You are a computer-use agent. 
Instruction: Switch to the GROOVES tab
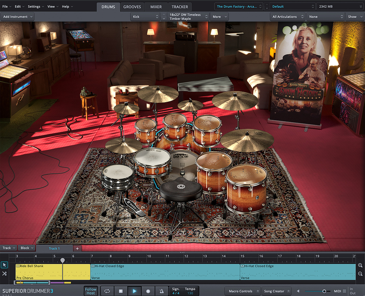click(x=132, y=7)
